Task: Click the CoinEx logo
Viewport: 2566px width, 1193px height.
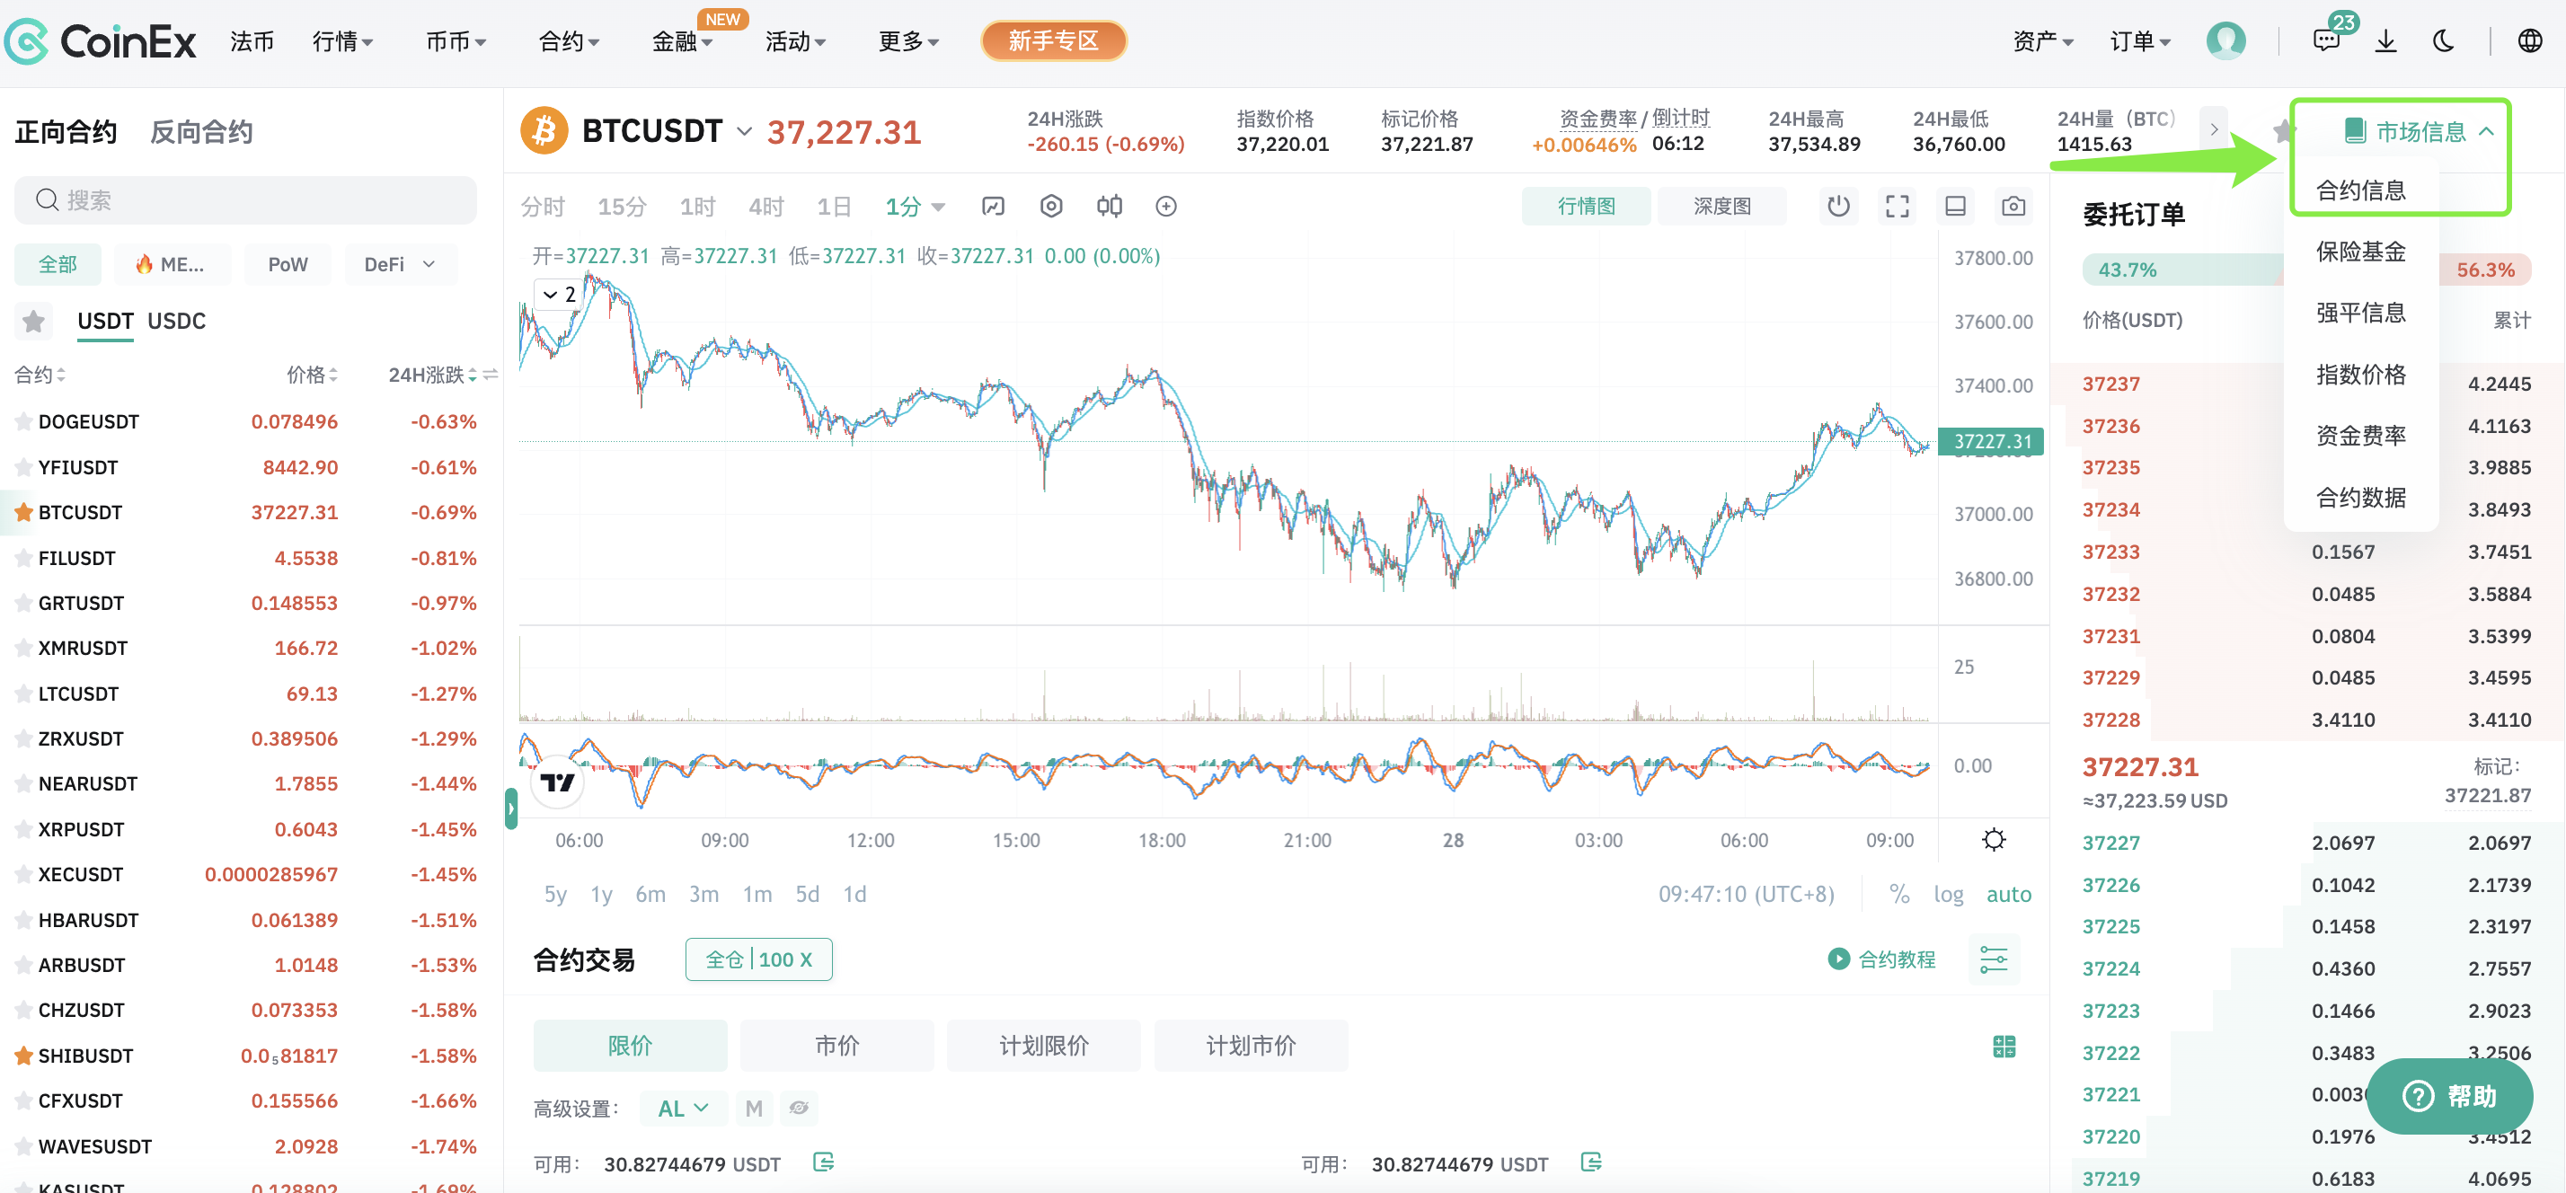Action: [x=100, y=40]
